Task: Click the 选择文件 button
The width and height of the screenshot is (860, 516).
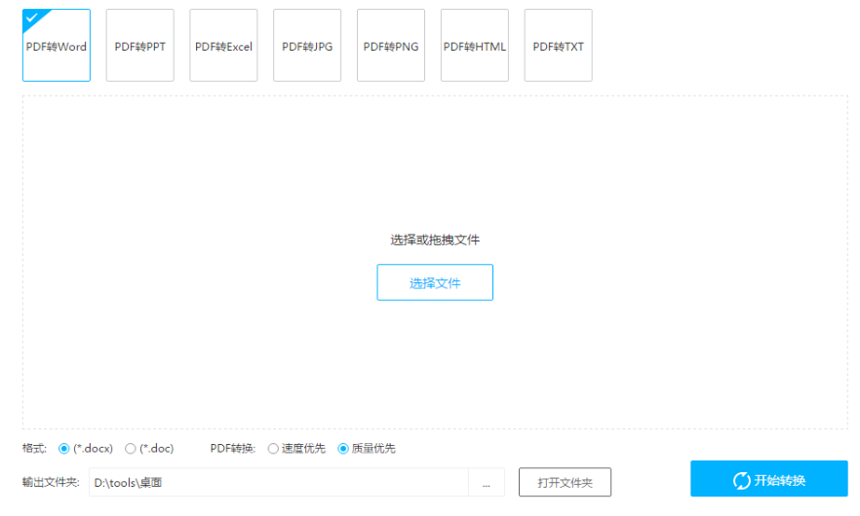Action: (x=435, y=282)
